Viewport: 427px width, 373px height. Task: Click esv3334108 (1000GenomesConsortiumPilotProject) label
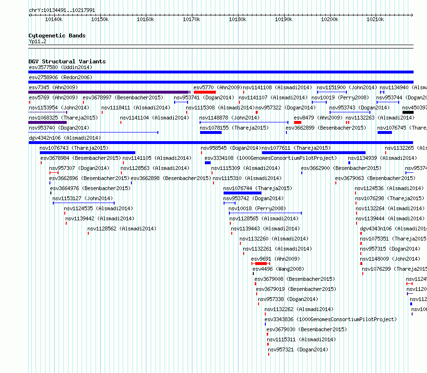[271, 158]
